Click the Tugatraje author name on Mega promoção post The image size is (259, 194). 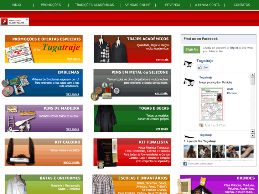pyautogui.click(x=206, y=78)
